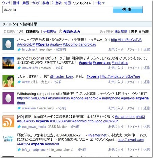Favorite hirophilip's tweet via お気に入り
Screen dimensions: 153x158
[116, 49]
